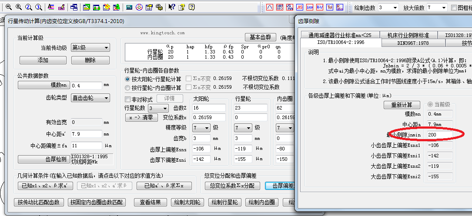
Task: Click the 绘制太阳轮 button
Action: coord(187,202)
